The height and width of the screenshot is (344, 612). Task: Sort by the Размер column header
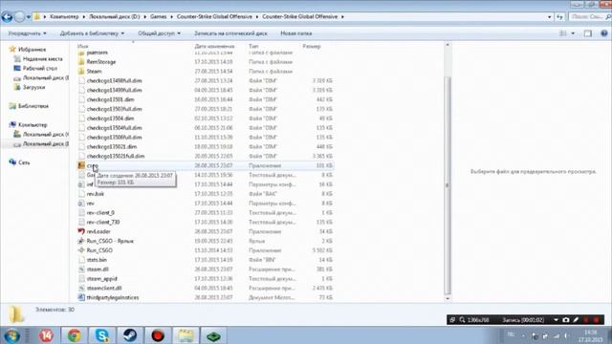(x=312, y=46)
